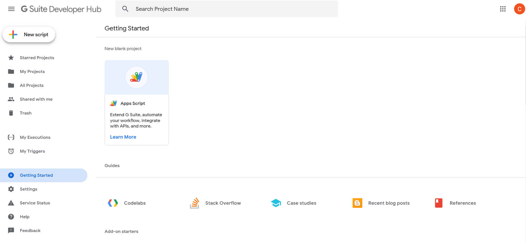
Task: Click the G Suite Developer Hub logo
Action: click(61, 9)
